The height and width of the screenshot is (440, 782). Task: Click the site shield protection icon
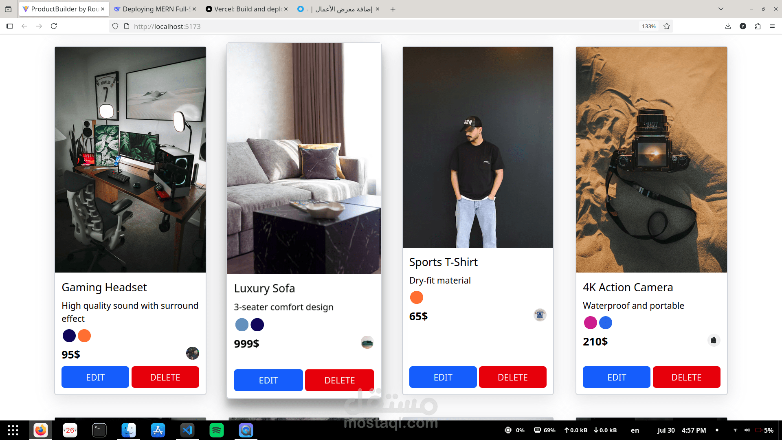(x=115, y=26)
